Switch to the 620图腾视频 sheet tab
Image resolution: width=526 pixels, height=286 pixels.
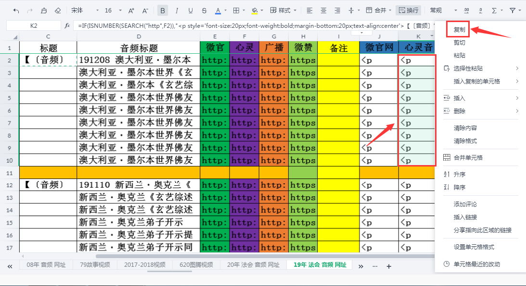click(x=196, y=264)
